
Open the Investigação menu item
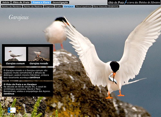click(x=60, y=2)
